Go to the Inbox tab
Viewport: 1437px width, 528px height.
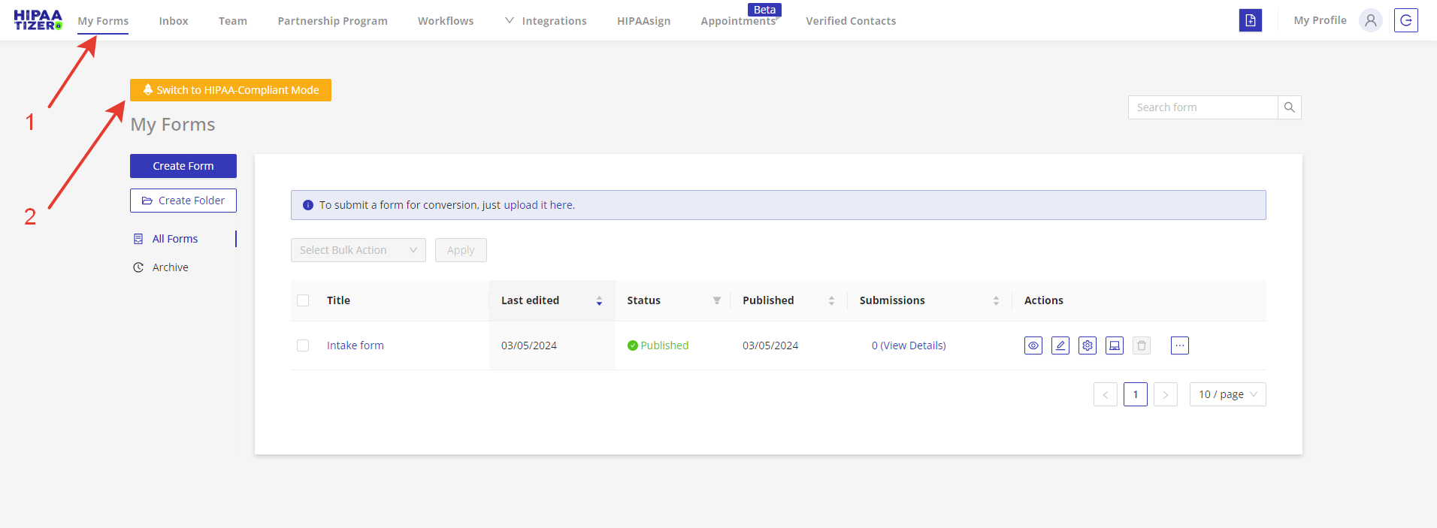coord(174,21)
